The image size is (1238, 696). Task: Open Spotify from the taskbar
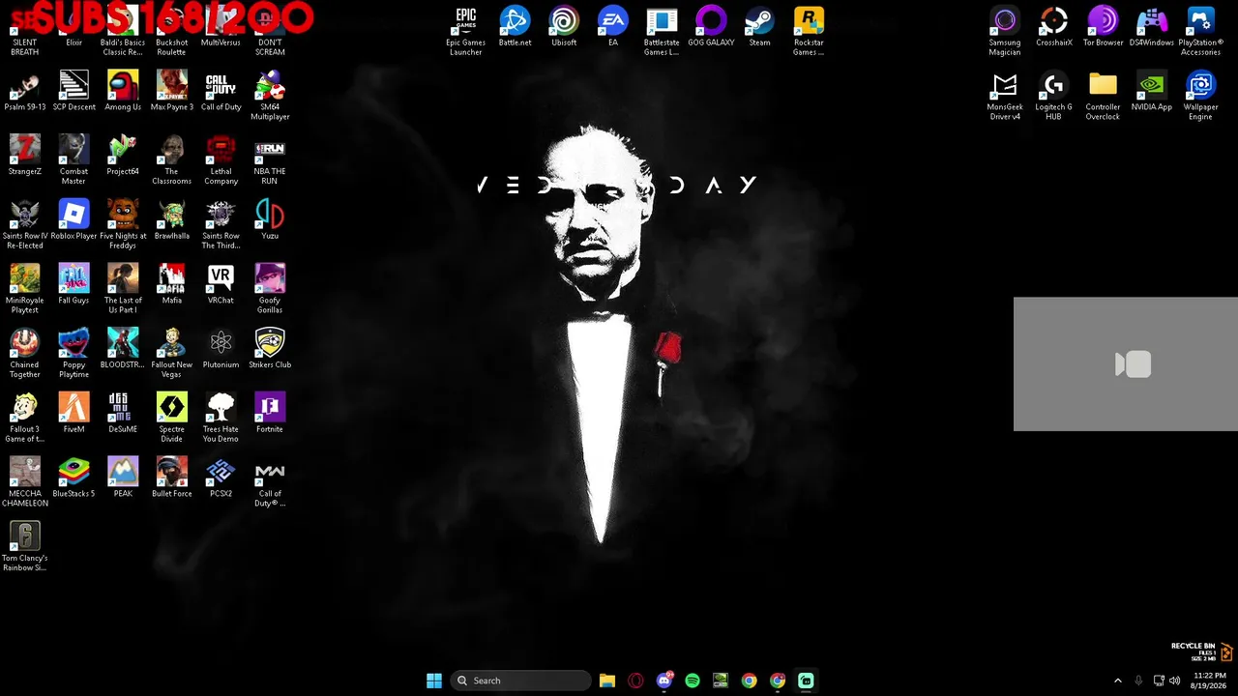[693, 681]
